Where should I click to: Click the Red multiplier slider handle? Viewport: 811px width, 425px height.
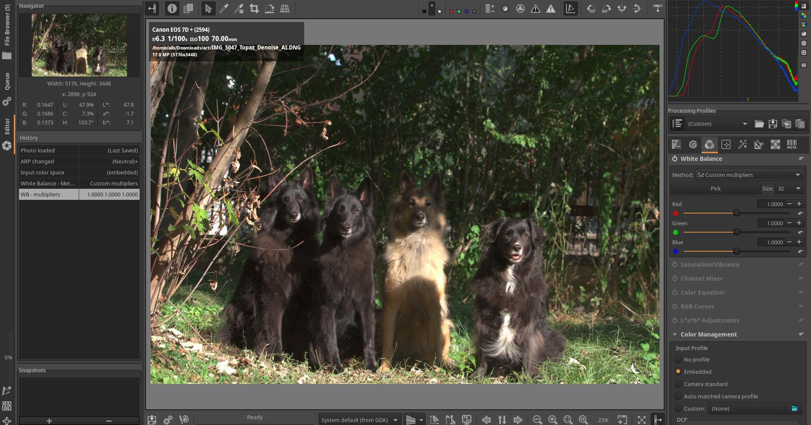[x=737, y=213]
